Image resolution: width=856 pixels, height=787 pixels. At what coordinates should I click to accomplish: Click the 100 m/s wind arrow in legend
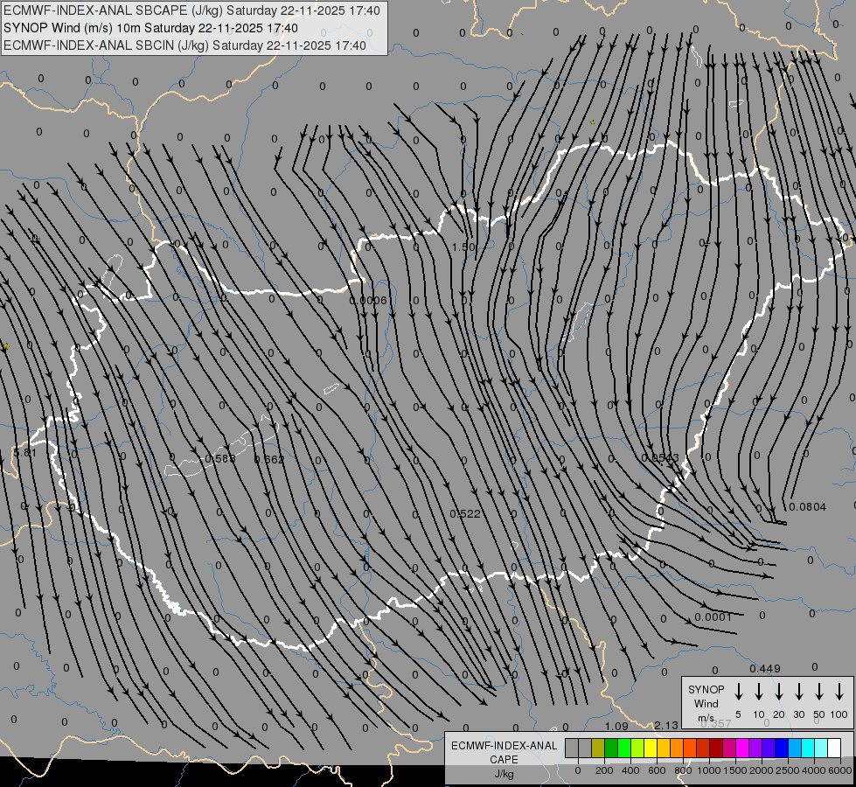click(x=839, y=692)
